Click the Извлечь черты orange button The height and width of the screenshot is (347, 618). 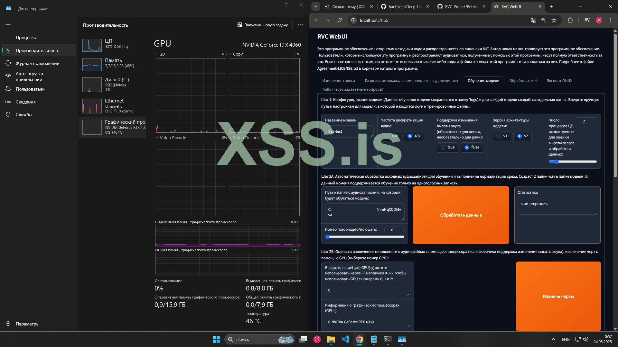558,296
